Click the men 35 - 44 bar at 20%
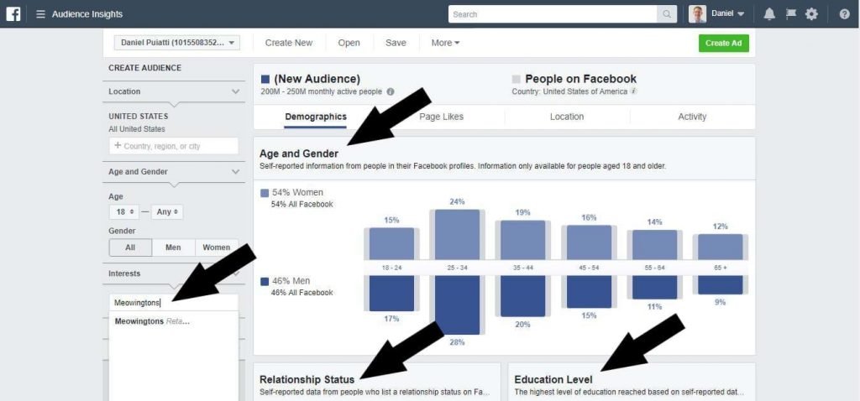 [x=523, y=296]
